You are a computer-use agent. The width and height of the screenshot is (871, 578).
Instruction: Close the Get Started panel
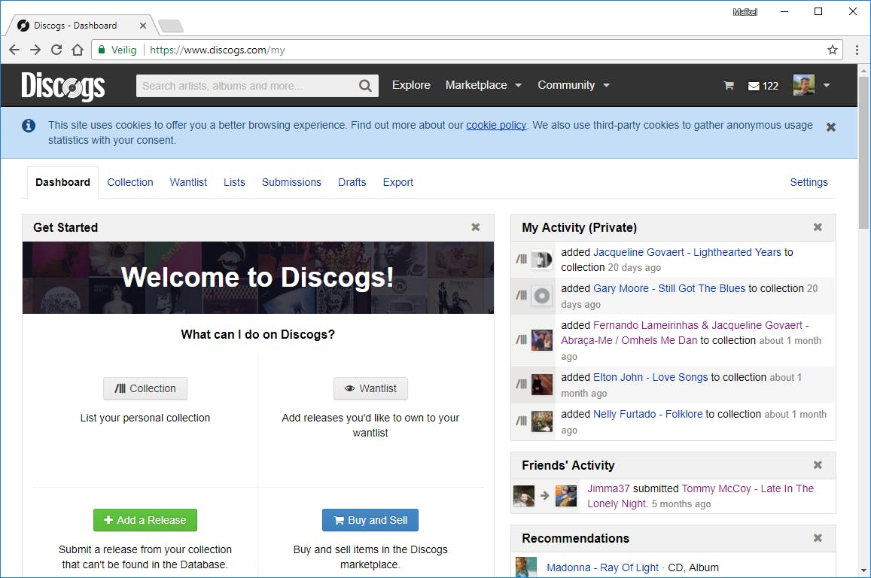tap(476, 227)
